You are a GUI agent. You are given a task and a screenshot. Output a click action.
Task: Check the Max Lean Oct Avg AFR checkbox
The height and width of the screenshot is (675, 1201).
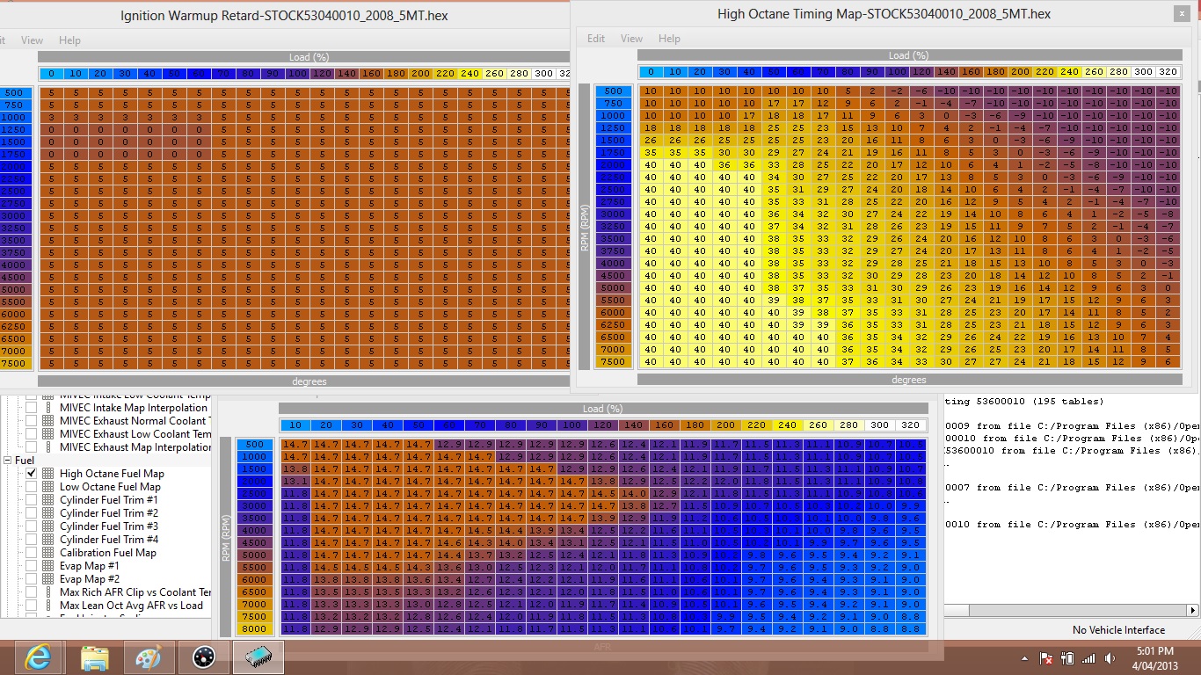[x=32, y=606]
